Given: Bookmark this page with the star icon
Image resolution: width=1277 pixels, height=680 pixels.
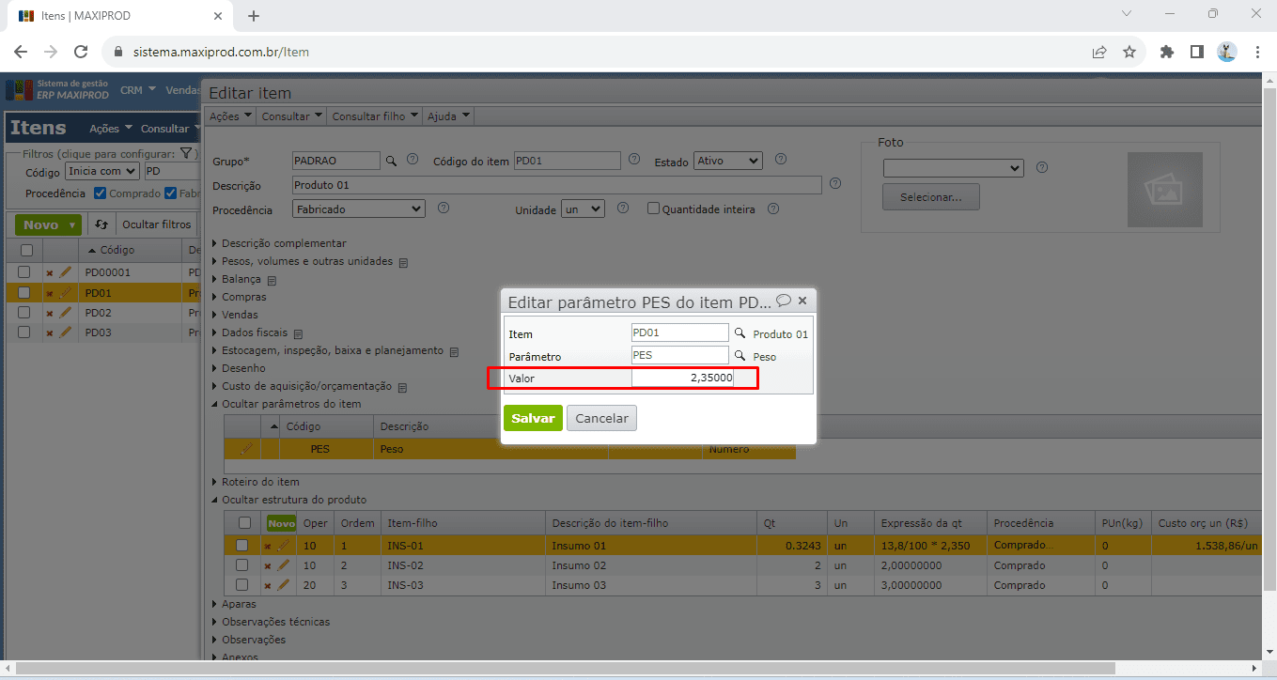Looking at the screenshot, I should pyautogui.click(x=1129, y=52).
